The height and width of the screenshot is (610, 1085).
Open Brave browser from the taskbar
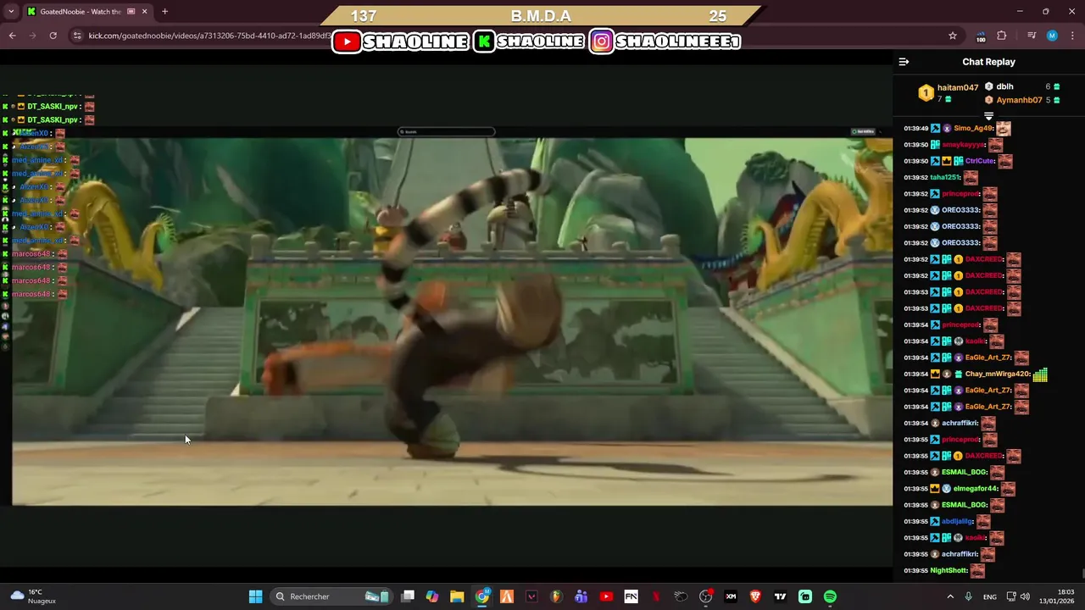pos(755,596)
